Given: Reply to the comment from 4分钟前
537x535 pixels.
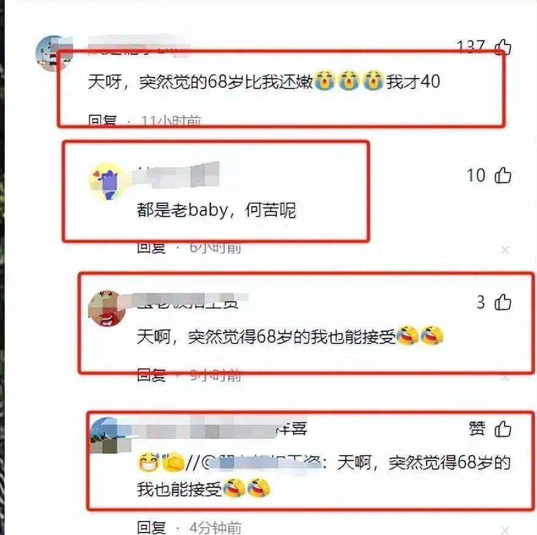Looking at the screenshot, I should coord(151,528).
